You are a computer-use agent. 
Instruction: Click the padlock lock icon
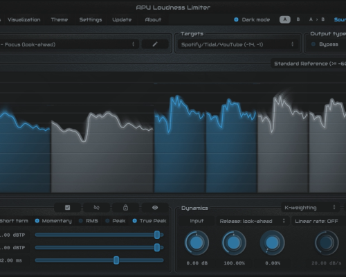point(125,208)
